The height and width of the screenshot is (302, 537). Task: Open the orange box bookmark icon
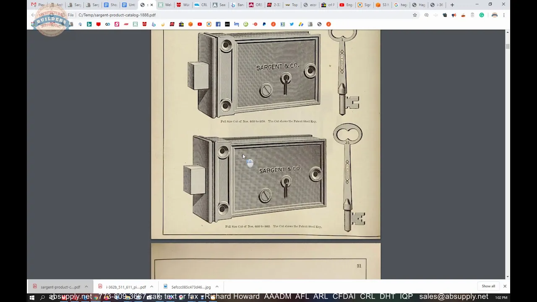pyautogui.click(x=190, y=24)
